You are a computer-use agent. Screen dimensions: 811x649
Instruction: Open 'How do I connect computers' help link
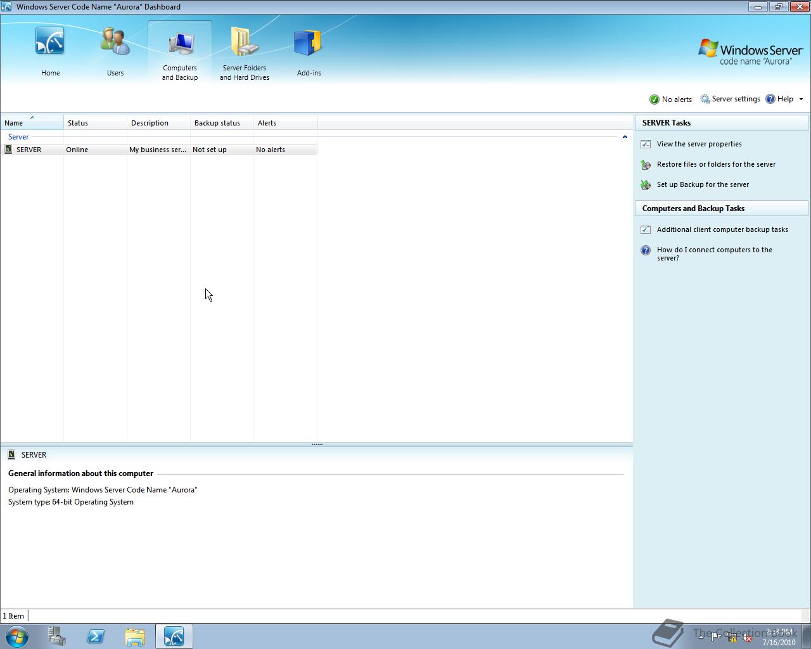pos(715,254)
